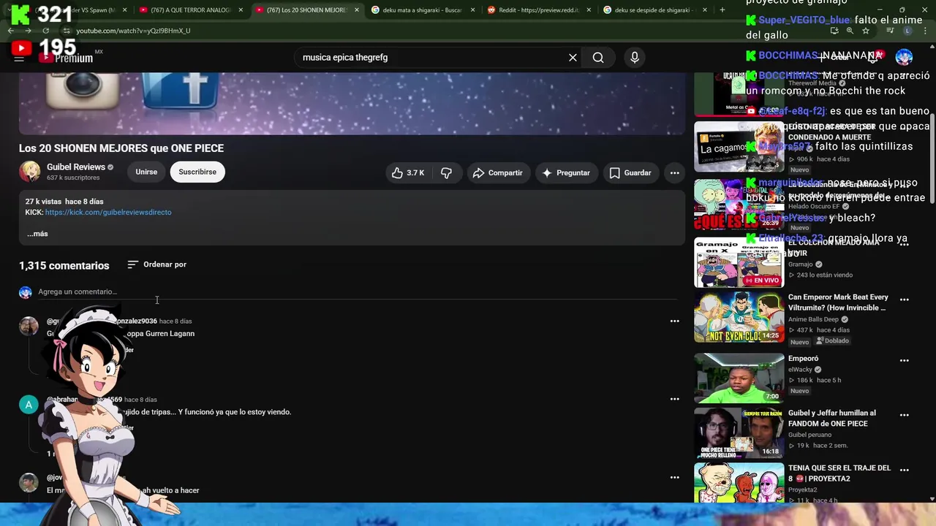This screenshot has width=936, height=526.
Task: Open menu for the Empeoró video
Action: 904,360
